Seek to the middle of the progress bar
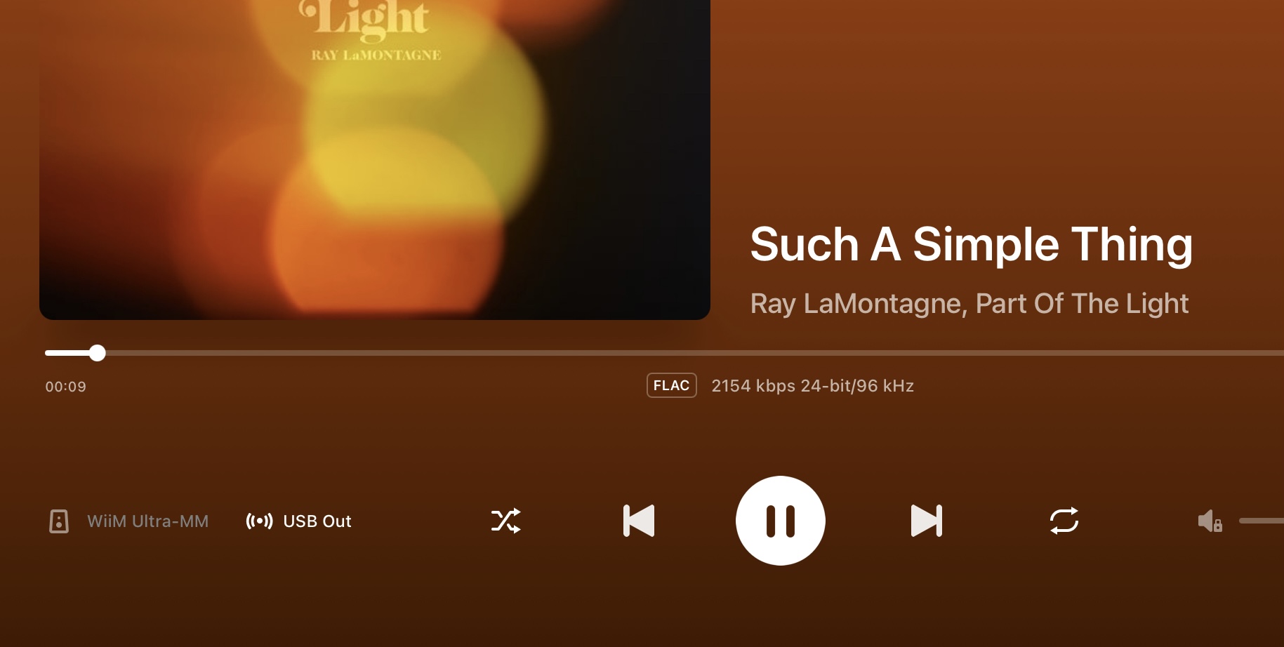1284x647 pixels. (664, 353)
